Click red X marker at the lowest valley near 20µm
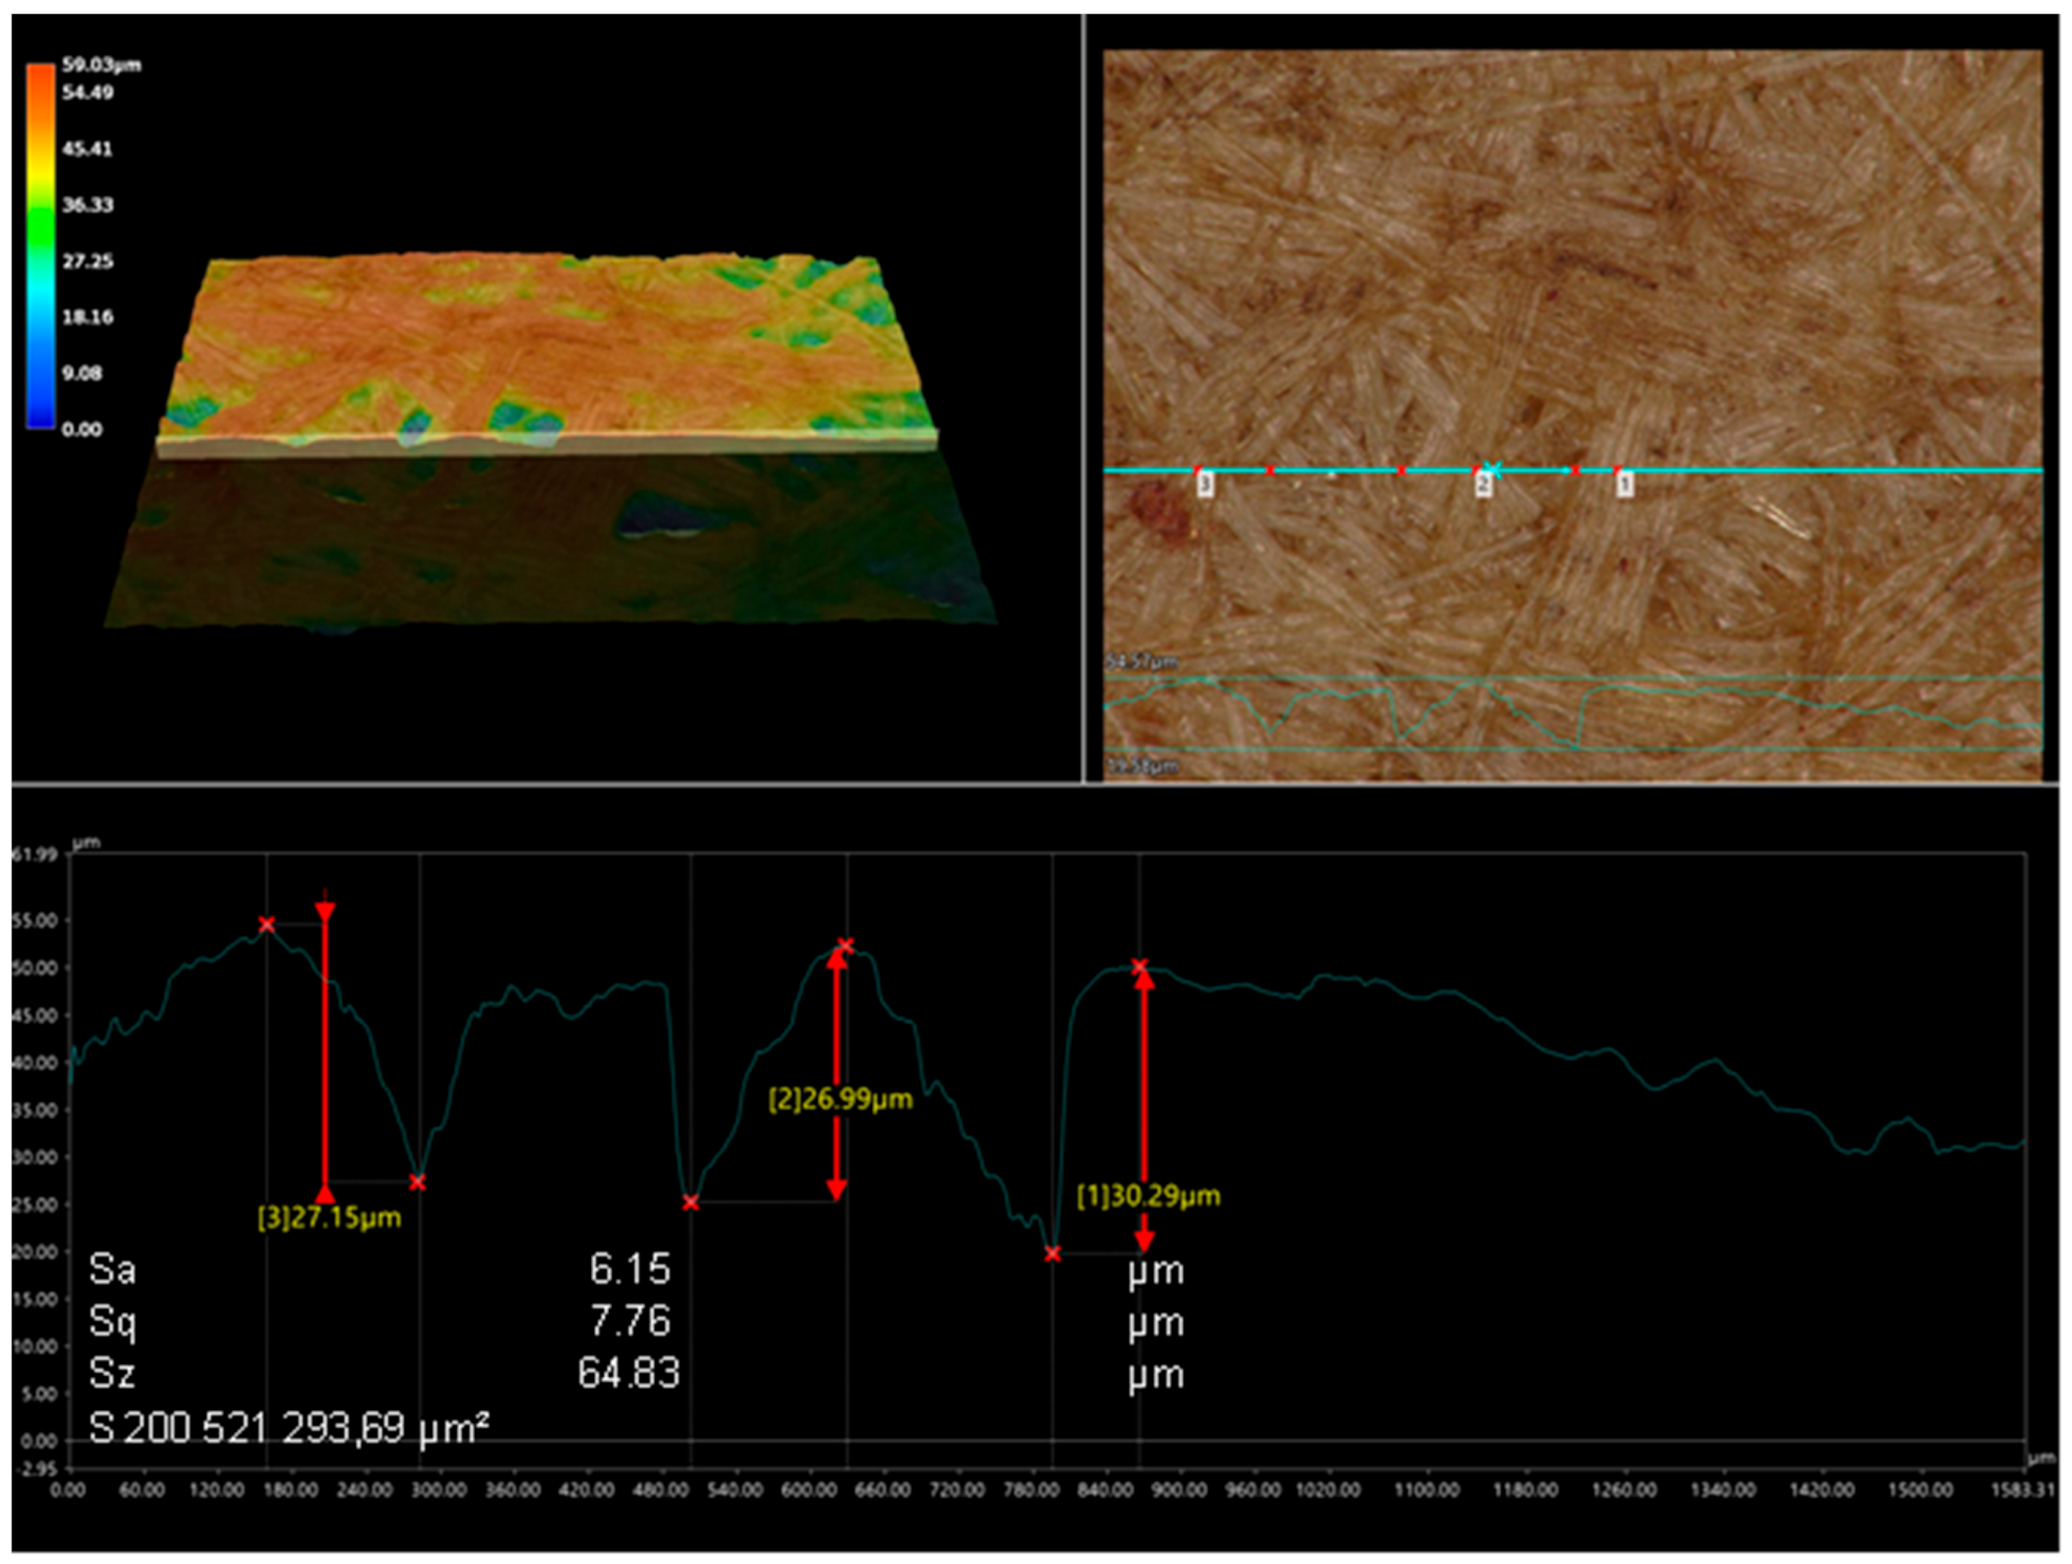This screenshot has width=2072, height=1564. point(1053,1253)
